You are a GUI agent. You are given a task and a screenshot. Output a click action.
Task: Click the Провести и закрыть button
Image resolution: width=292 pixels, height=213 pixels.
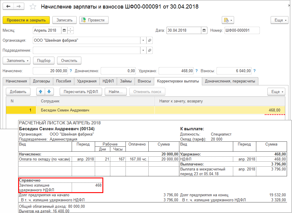coord(26,20)
